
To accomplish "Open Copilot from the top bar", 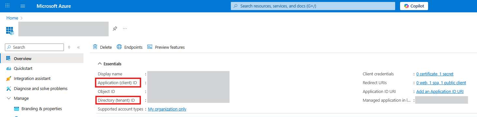I will 414,6.
